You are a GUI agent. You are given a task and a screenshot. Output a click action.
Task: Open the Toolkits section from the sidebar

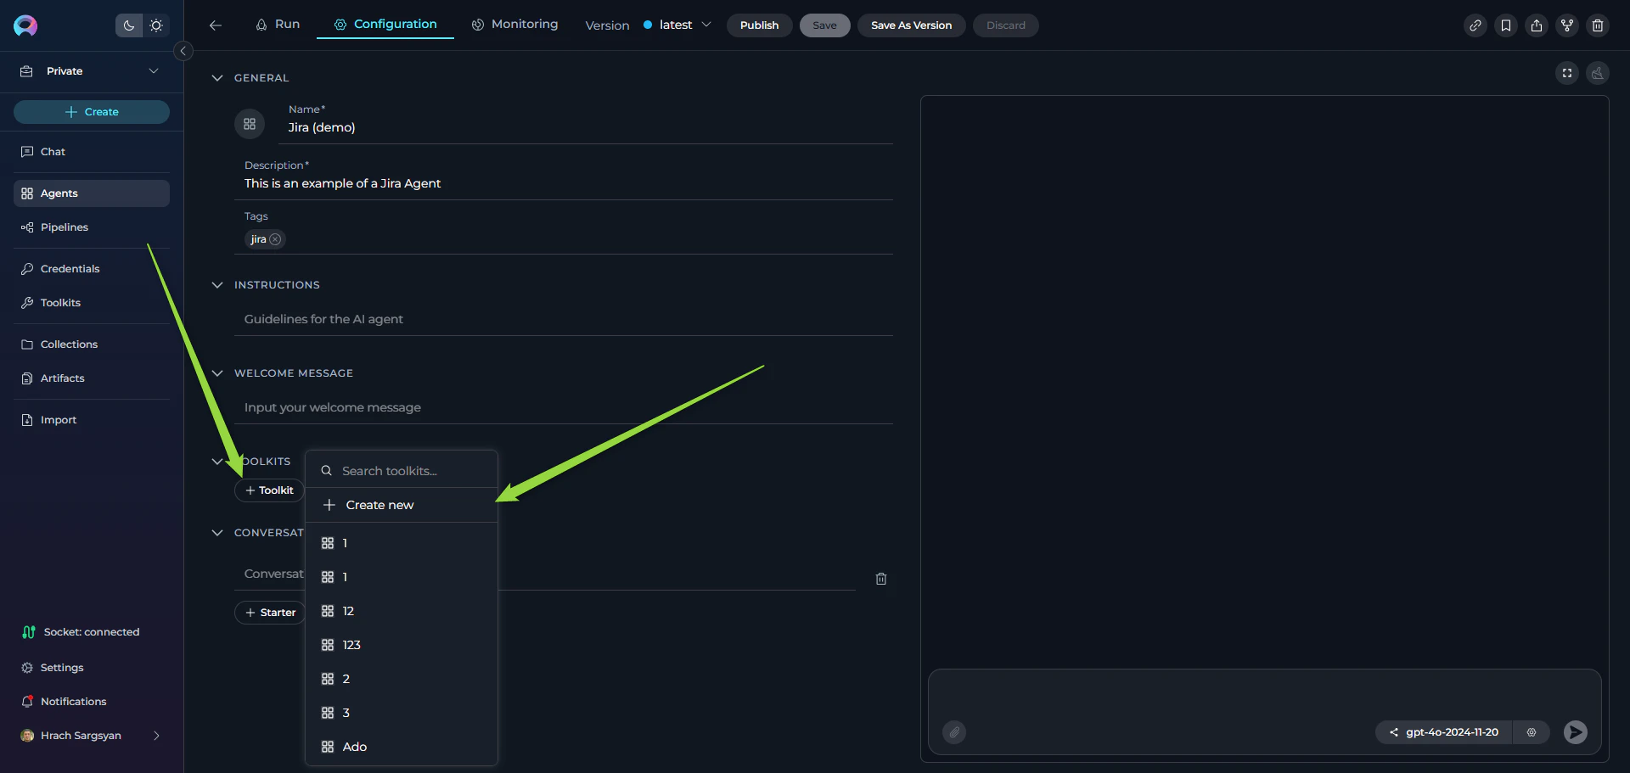pos(60,302)
